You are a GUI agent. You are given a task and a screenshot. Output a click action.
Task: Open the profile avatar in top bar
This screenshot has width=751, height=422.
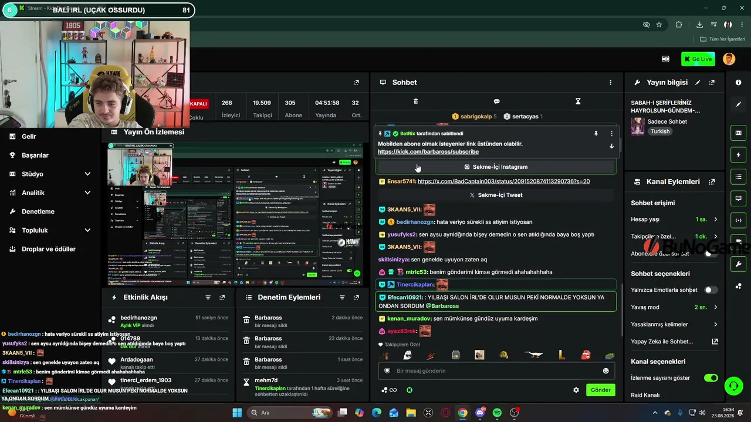click(x=729, y=59)
